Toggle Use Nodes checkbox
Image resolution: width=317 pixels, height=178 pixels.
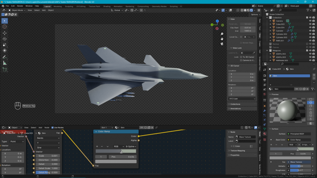pyautogui.click(x=52, y=127)
